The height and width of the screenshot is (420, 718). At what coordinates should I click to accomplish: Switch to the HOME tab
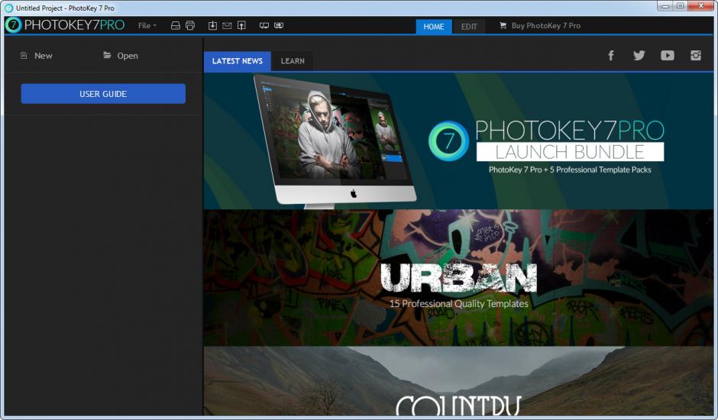point(434,27)
